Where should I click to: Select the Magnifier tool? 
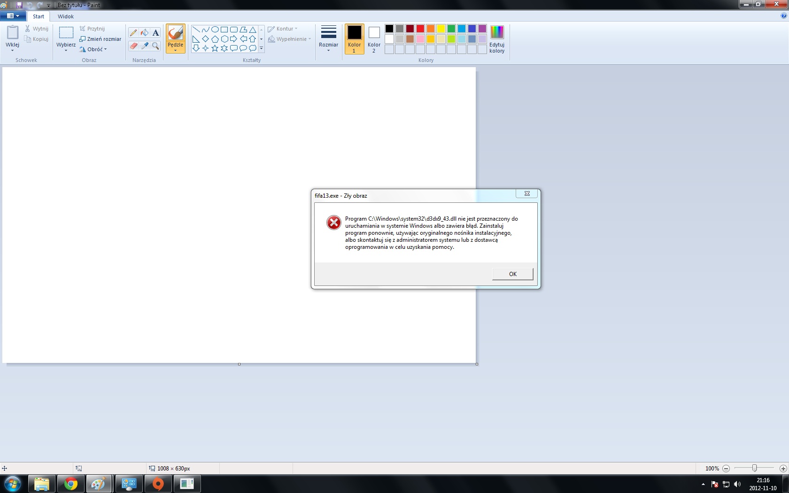click(155, 46)
